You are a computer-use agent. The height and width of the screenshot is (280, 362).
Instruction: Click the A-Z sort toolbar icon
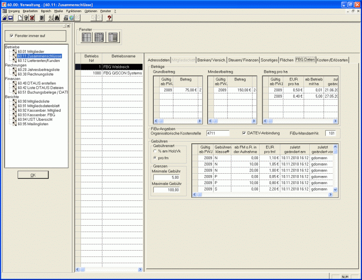click(51, 18)
